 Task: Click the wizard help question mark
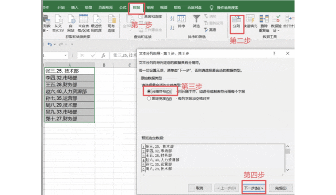pyautogui.click(x=274, y=53)
